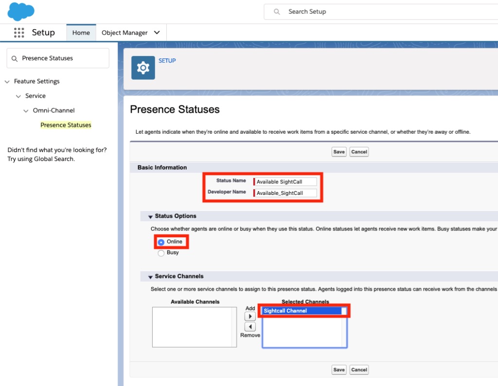Click the Salesforce cloud logo
This screenshot has height=386, width=498.
pyautogui.click(x=21, y=11)
